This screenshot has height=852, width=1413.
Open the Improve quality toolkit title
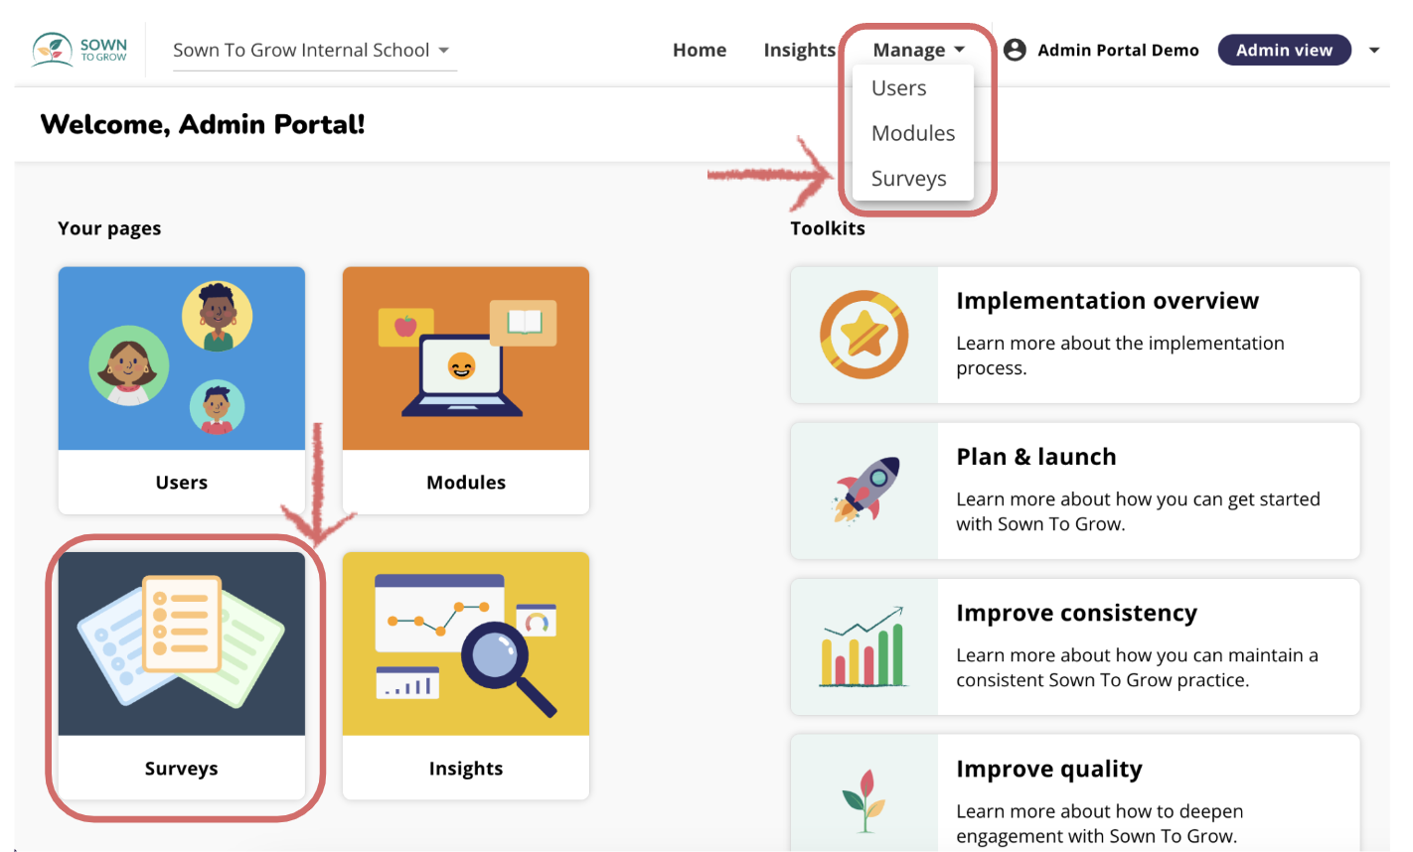coord(1049,770)
